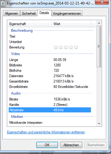Select the Untertitel property row

point(50,42)
